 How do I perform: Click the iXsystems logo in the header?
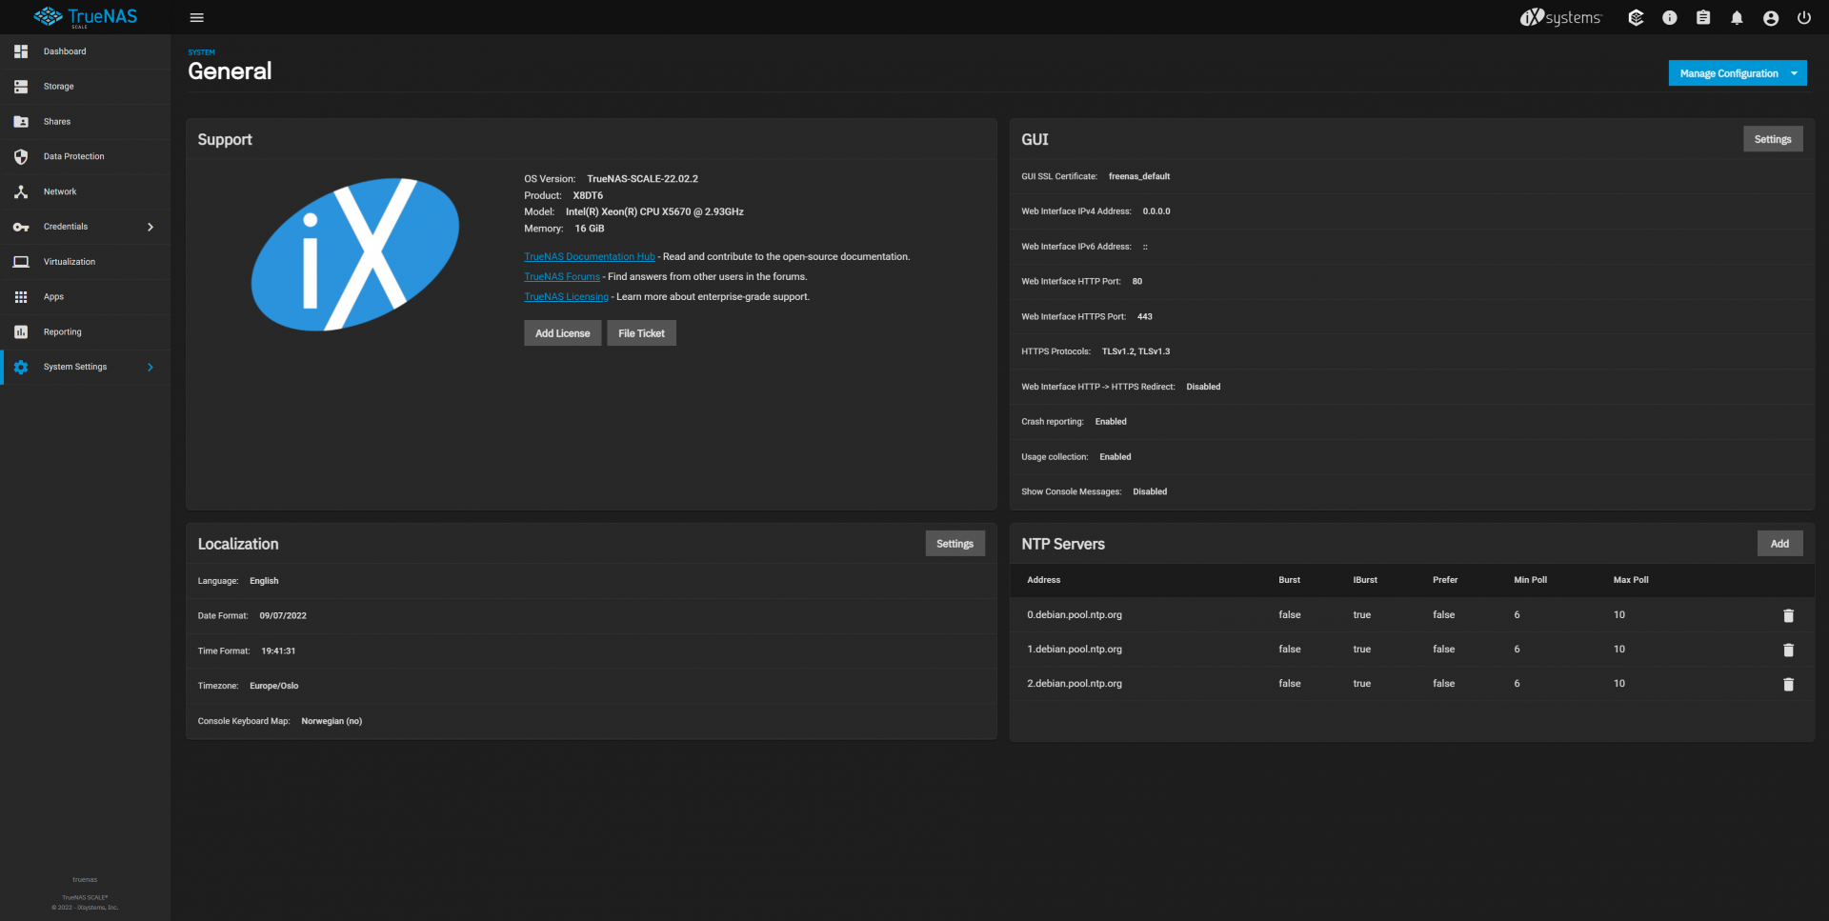1560,17
